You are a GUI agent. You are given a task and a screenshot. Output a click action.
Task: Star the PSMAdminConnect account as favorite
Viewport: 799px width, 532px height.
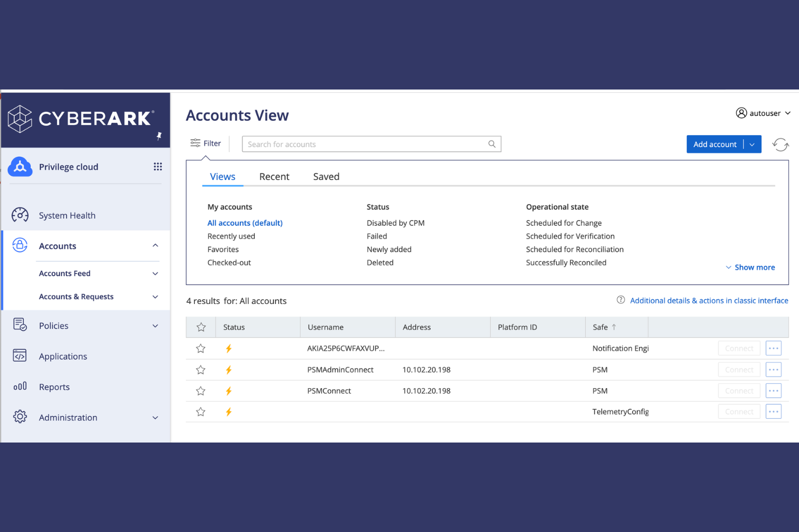200,370
